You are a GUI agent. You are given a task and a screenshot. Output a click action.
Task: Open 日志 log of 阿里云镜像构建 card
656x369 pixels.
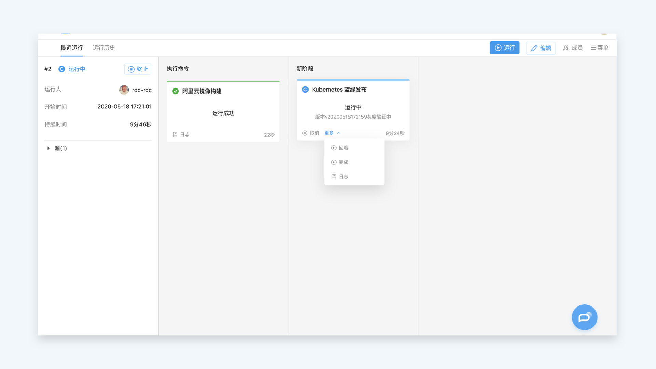pos(181,135)
